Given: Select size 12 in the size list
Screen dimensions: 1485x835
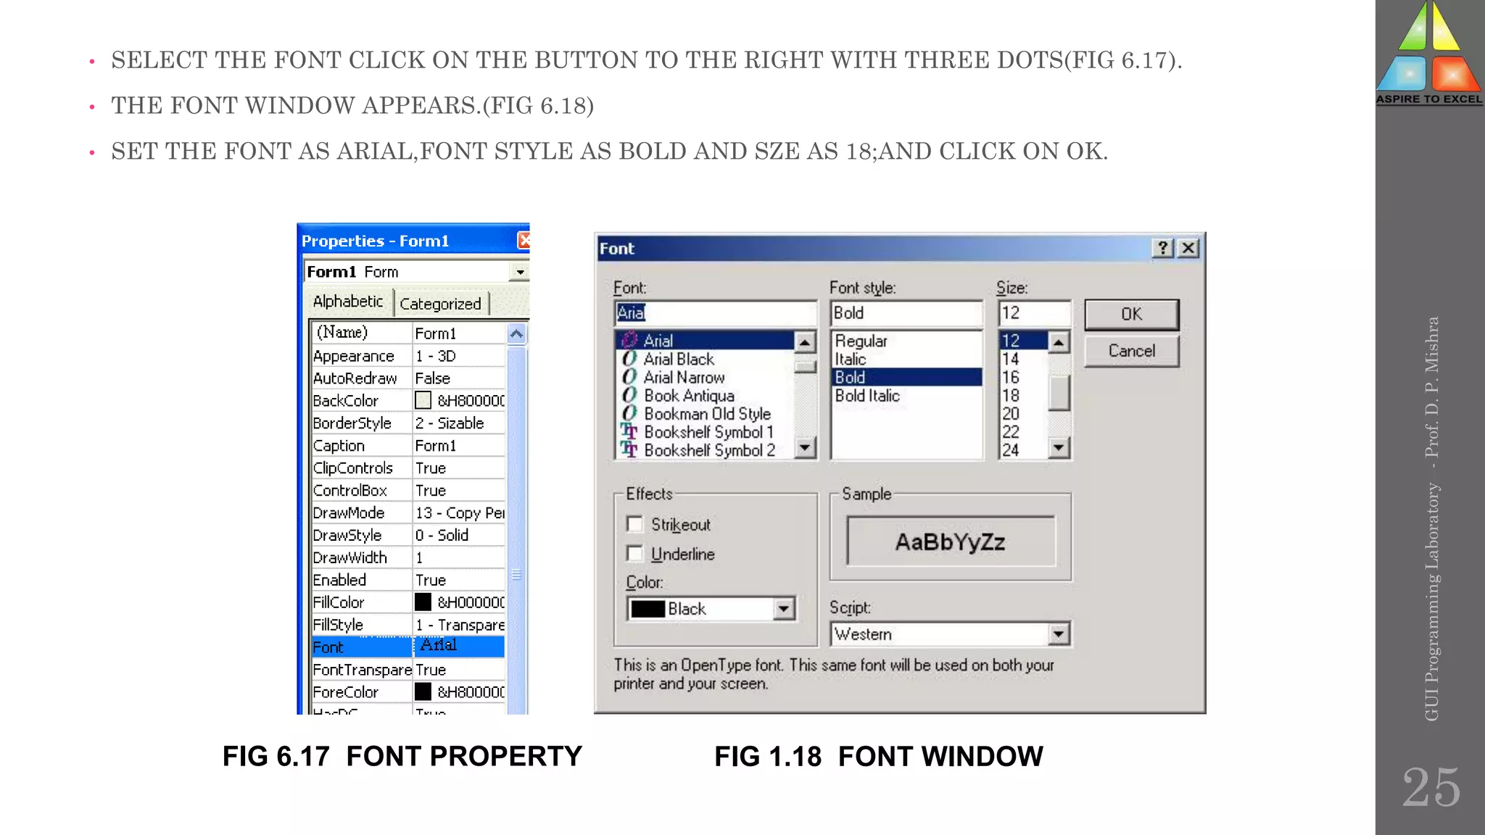Looking at the screenshot, I should [1023, 341].
